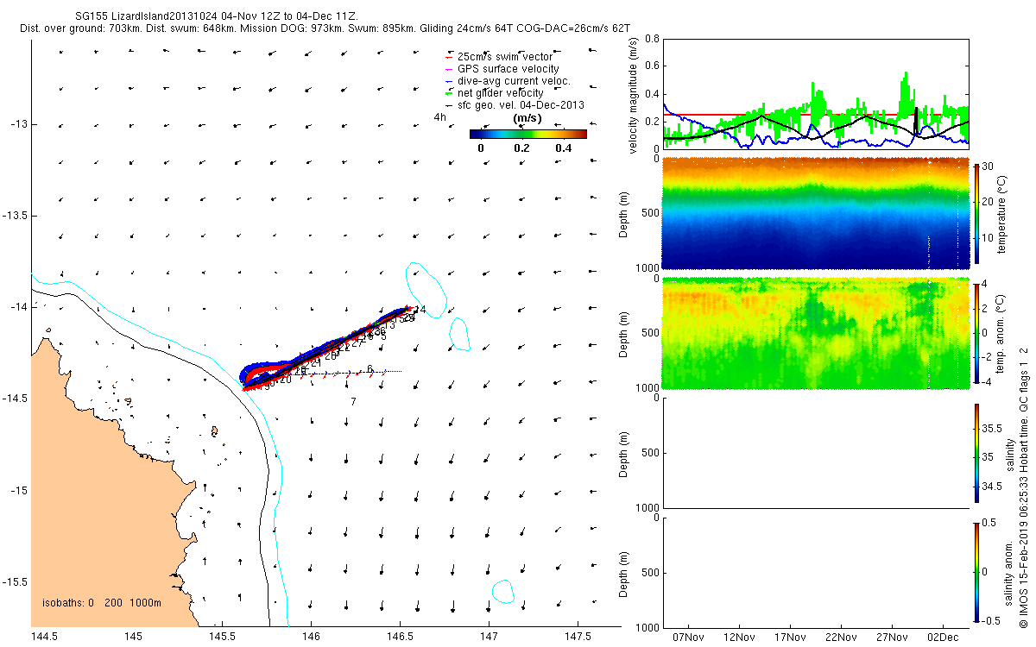This screenshot has height=647, width=1036.
Task: Click the 147.5 longitude tick label
Action: point(577,637)
